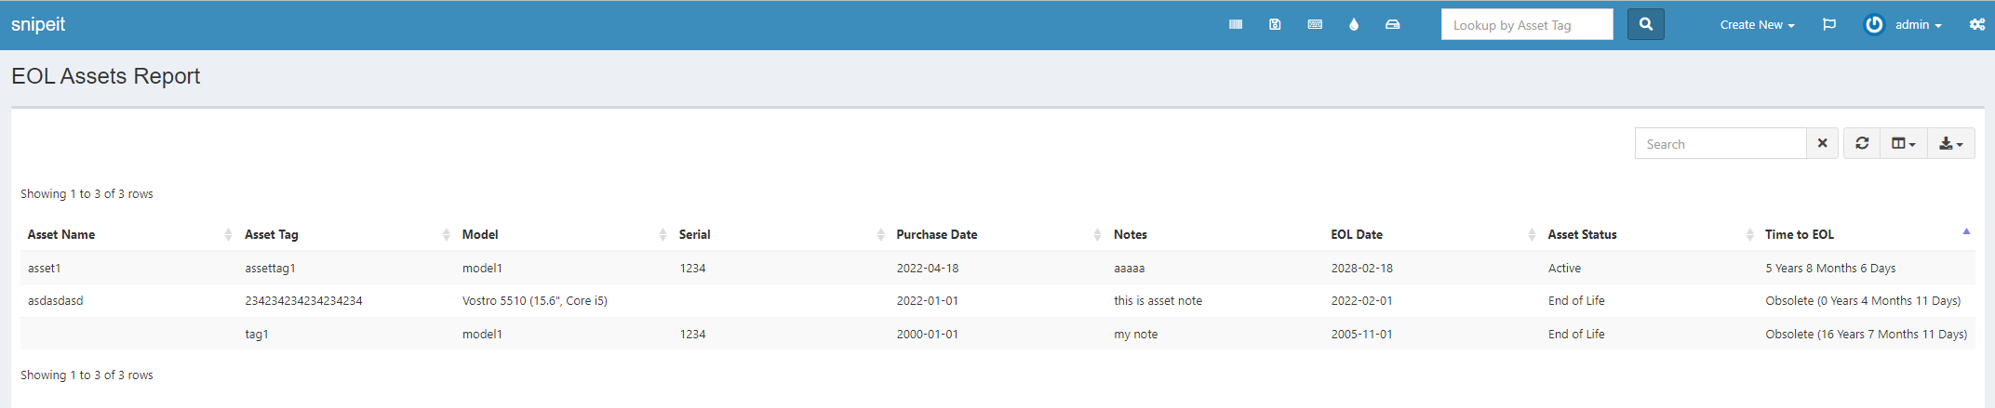
Task: Open the Vostro 5510 model link
Action: pyautogui.click(x=535, y=301)
